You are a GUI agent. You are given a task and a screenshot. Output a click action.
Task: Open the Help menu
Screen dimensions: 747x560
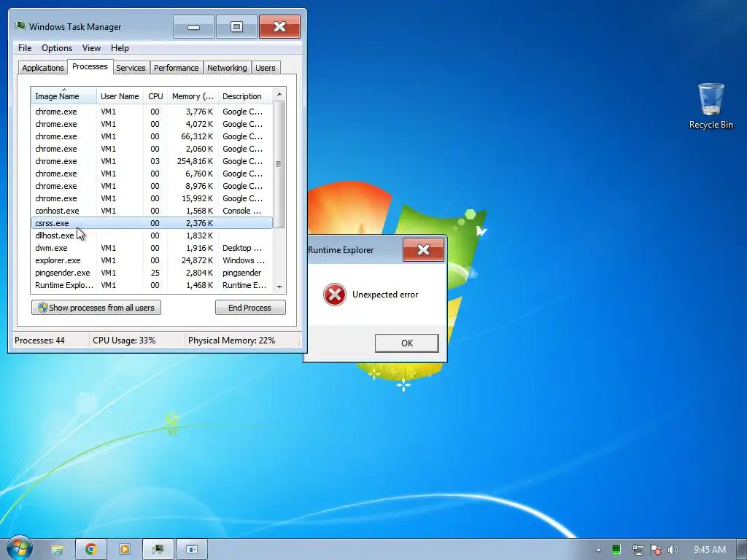point(120,48)
